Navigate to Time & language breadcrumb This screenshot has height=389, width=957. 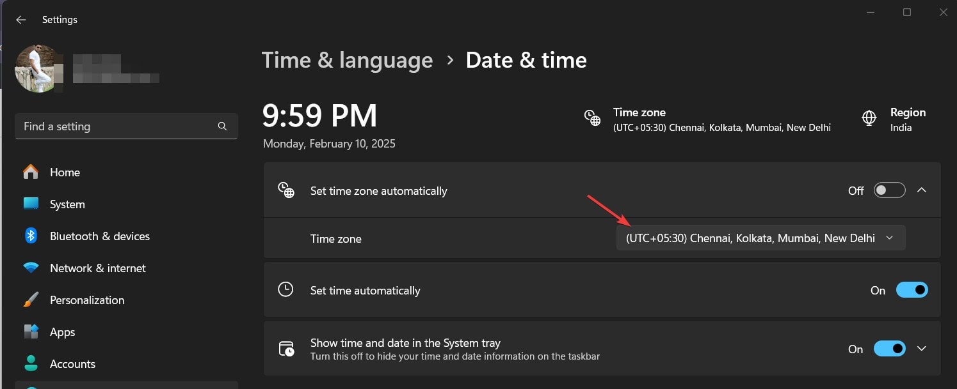point(348,59)
